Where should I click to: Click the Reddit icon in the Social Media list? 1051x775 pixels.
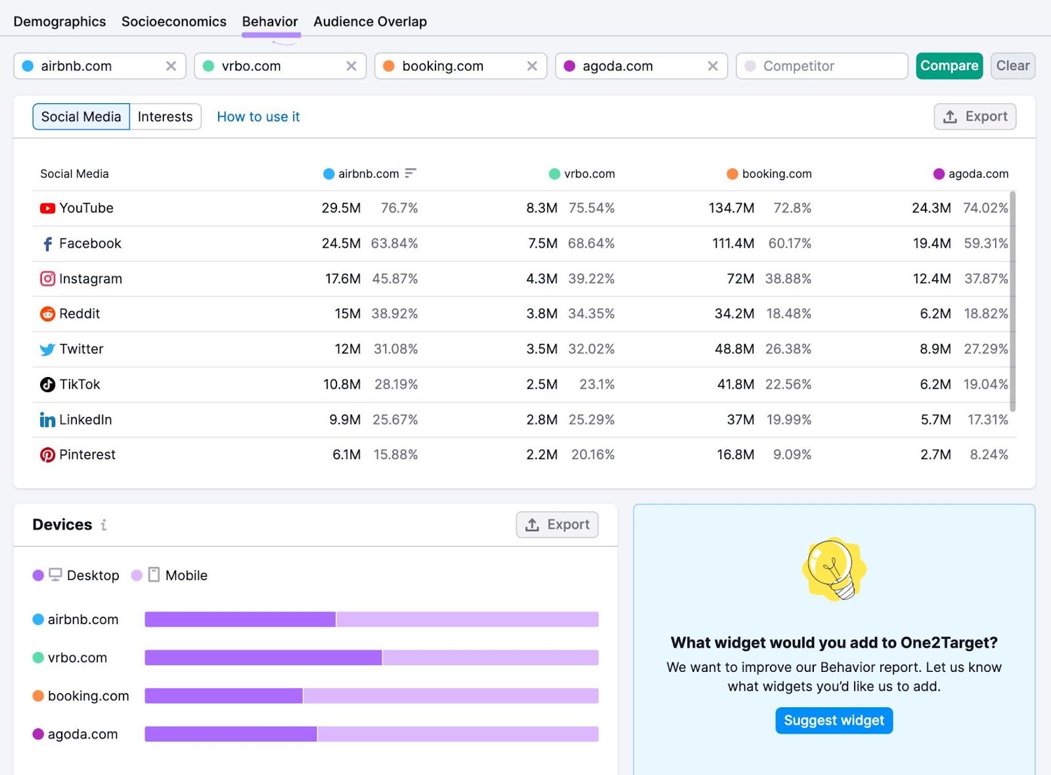tap(47, 313)
